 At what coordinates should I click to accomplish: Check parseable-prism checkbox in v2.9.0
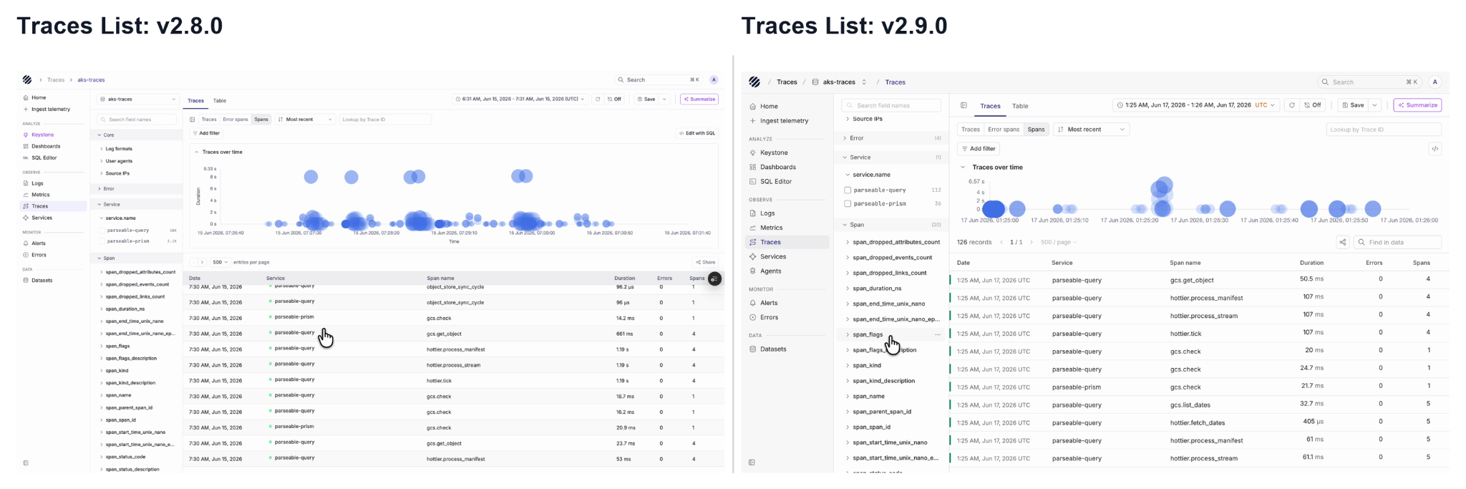click(848, 204)
